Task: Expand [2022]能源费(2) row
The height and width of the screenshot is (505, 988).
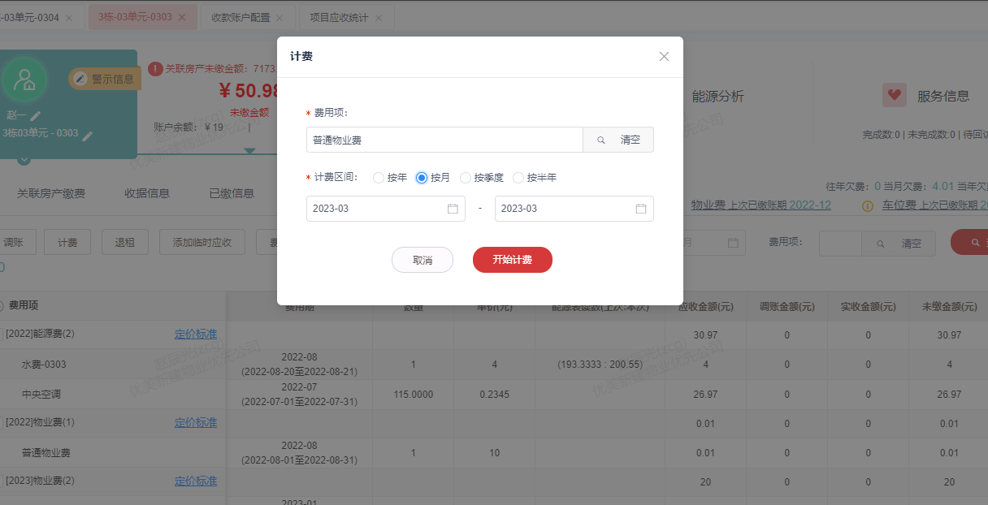Action: click(40, 335)
